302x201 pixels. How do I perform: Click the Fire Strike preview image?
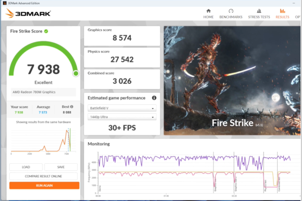pos(232,80)
